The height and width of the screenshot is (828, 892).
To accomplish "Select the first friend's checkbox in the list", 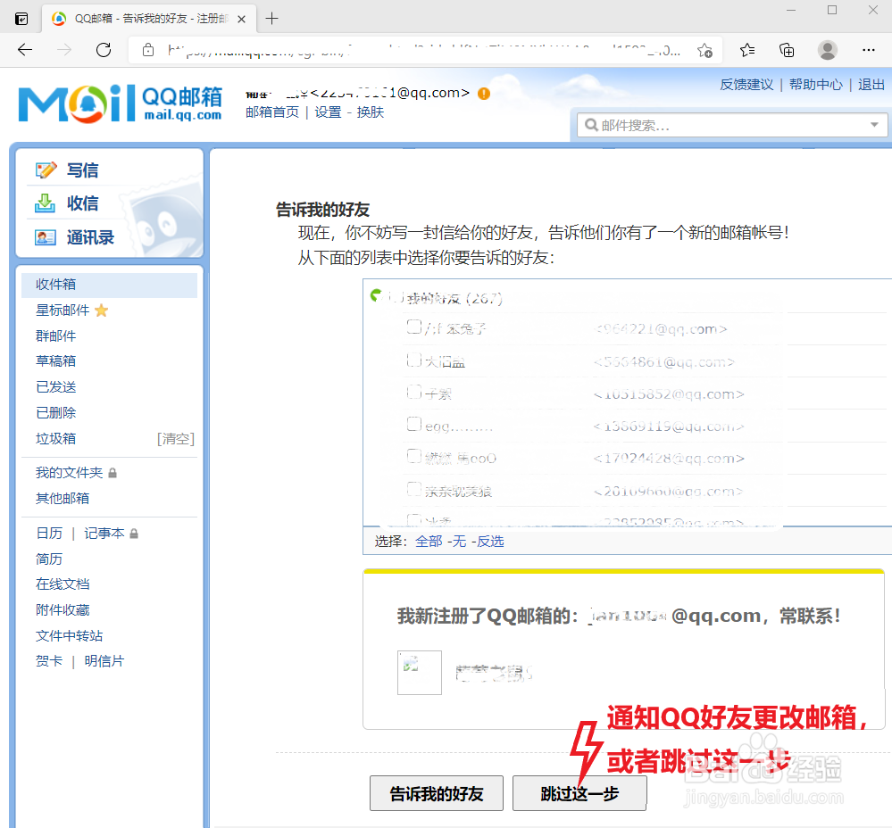I will click(414, 327).
